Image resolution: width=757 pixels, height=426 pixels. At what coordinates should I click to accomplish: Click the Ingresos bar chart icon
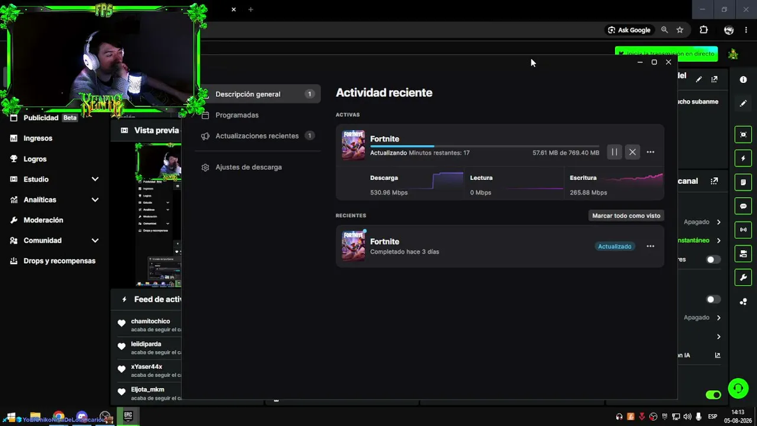point(14,138)
